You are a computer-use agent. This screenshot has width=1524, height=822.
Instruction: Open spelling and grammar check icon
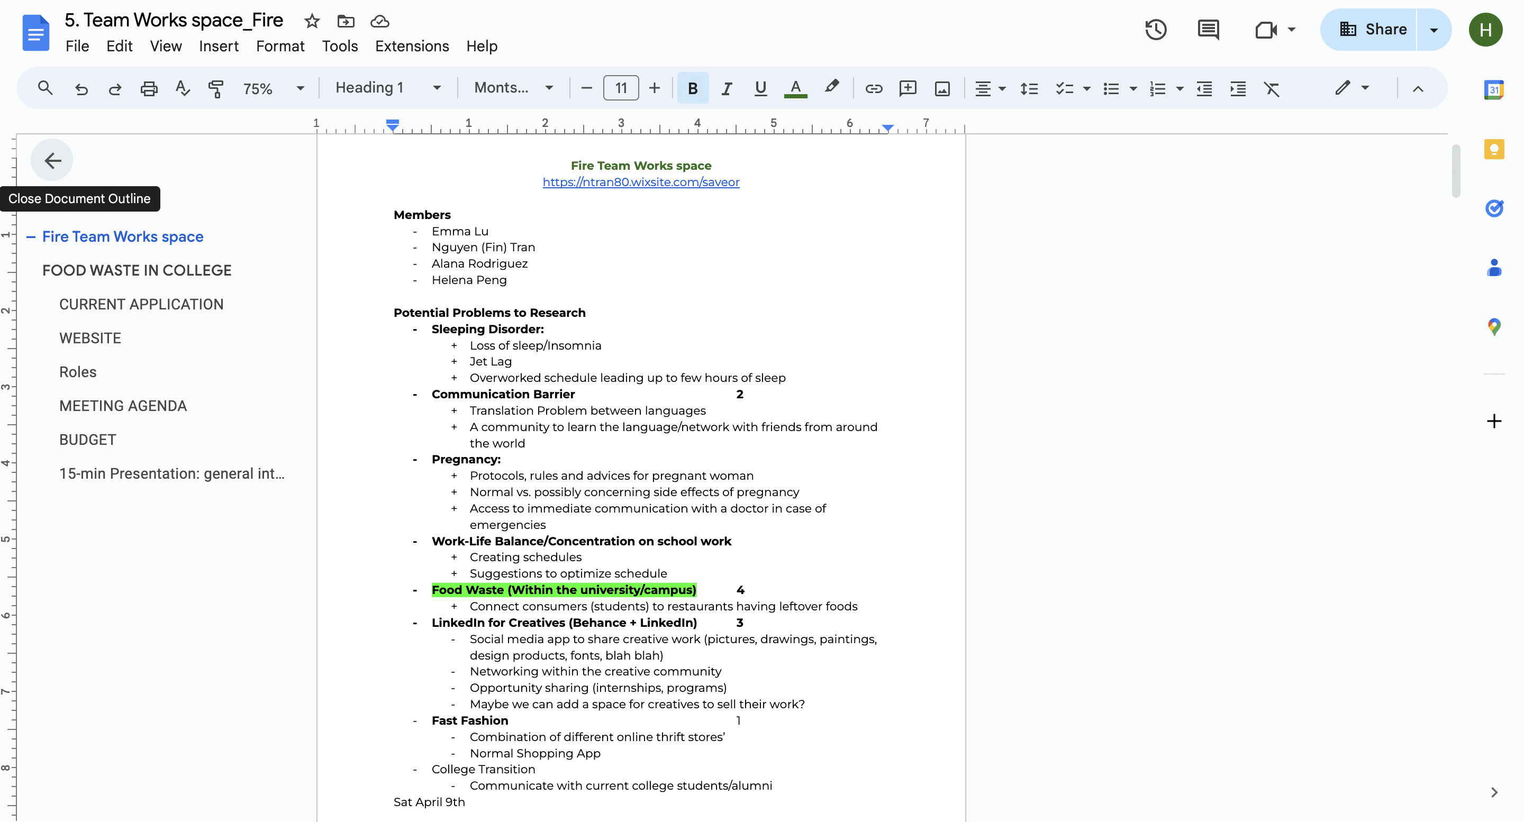[x=182, y=89]
